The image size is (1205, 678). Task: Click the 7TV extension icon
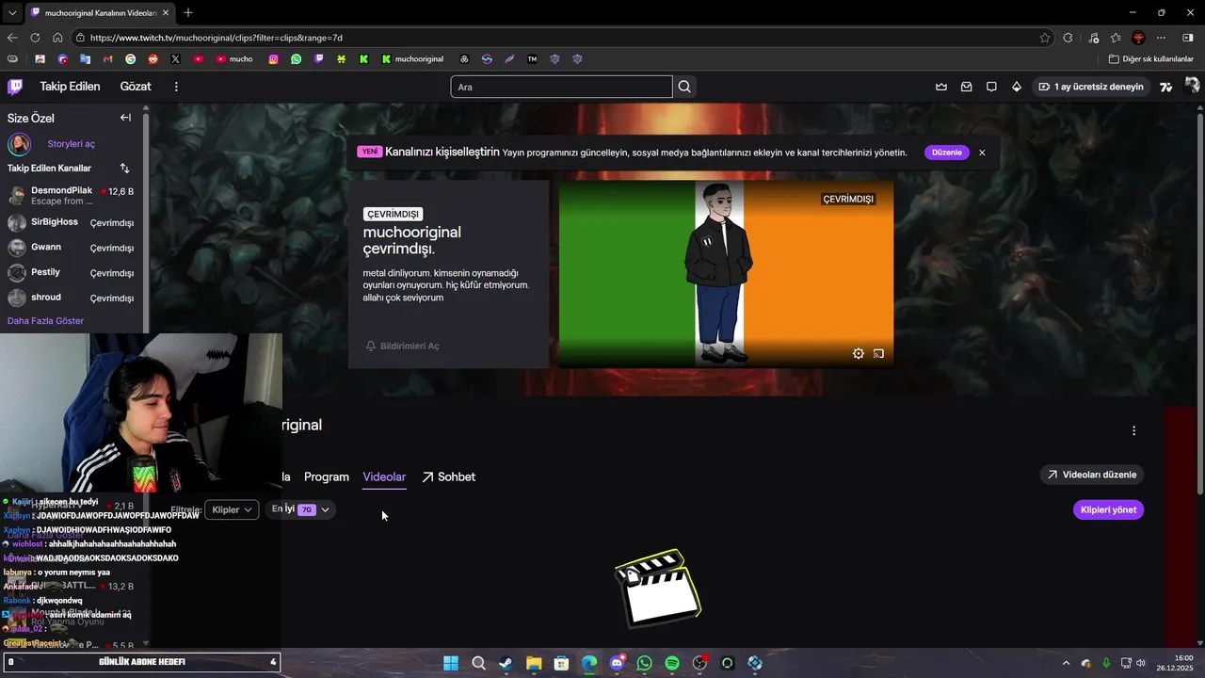click(x=1166, y=87)
